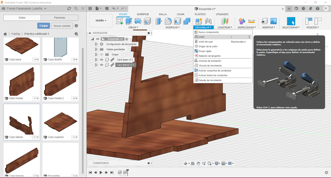Click the Measure icon under Inspeccionar
This screenshot has width=331, height=178.
(251, 21)
